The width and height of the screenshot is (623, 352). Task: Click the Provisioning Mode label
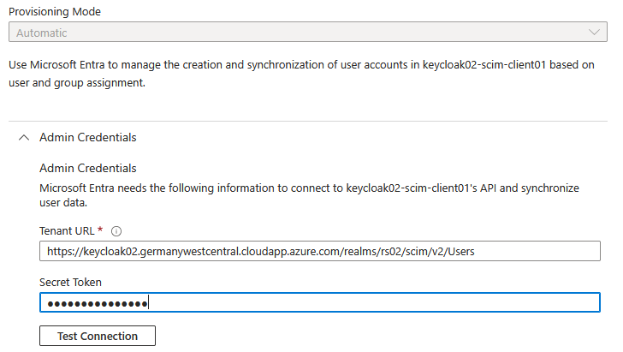click(x=54, y=10)
